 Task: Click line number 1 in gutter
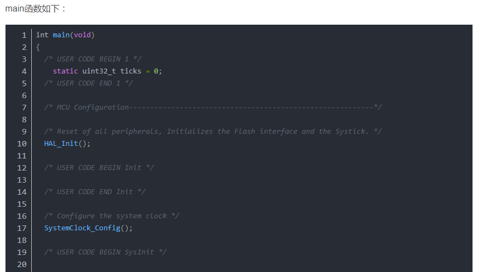tap(24, 35)
